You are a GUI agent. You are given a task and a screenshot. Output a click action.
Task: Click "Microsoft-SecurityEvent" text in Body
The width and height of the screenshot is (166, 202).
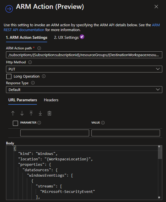point(68,191)
